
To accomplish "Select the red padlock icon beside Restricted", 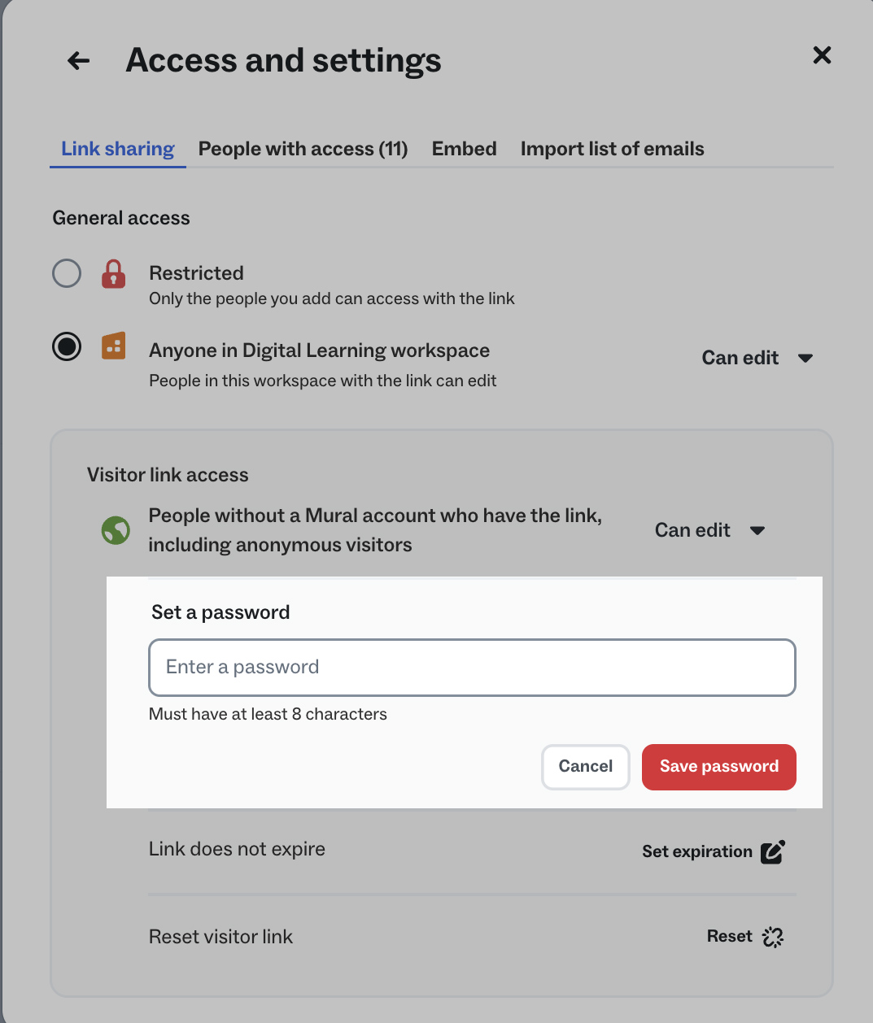I will click(x=113, y=275).
